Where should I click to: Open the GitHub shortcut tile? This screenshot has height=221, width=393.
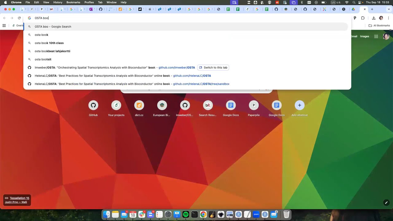[x=93, y=109]
